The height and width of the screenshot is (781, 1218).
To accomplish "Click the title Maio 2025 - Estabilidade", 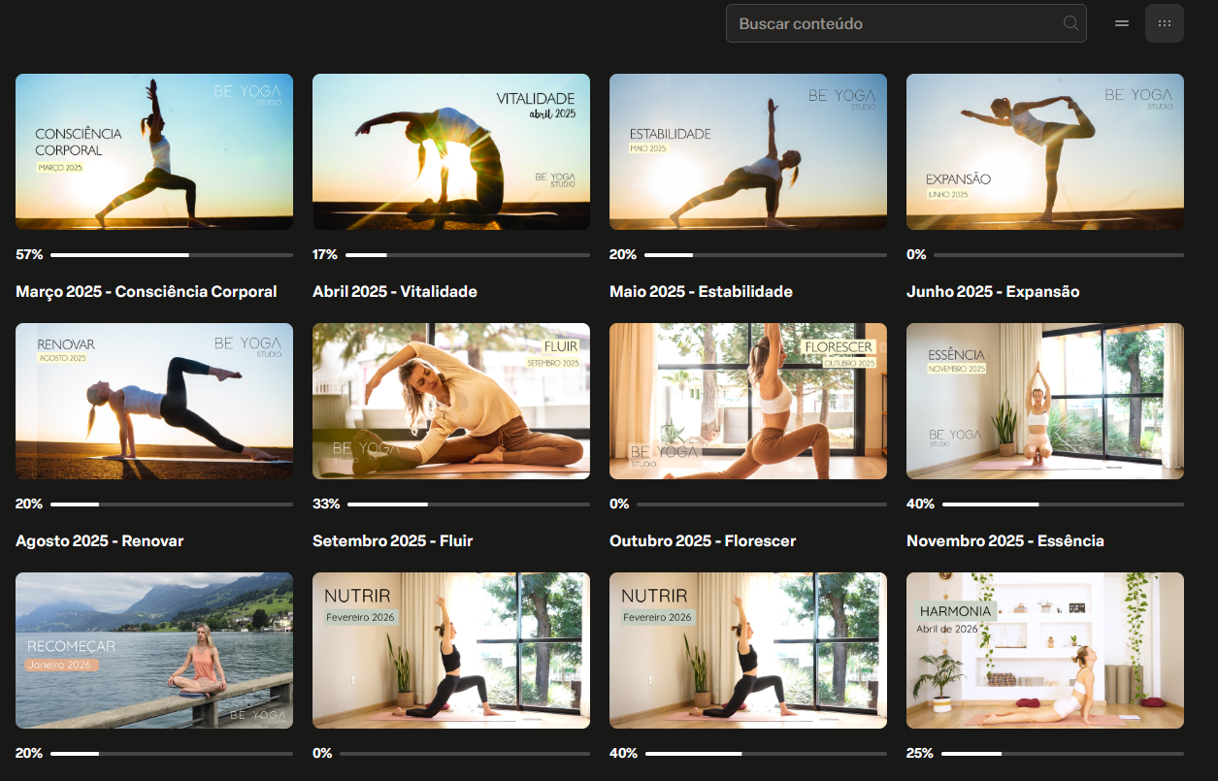I will click(701, 292).
